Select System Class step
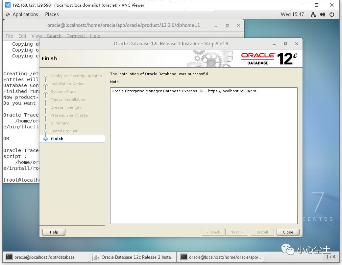Viewport: 342px width, 265px height. click(63, 92)
